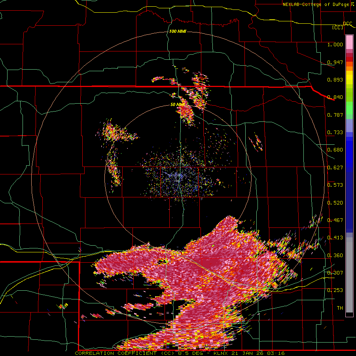The height and width of the screenshot is (356, 356).
Task: Select the 0.253 scale value
Action: (x=335, y=290)
